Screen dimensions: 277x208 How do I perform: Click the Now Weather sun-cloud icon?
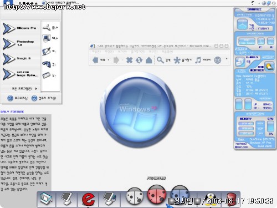pos(269,67)
